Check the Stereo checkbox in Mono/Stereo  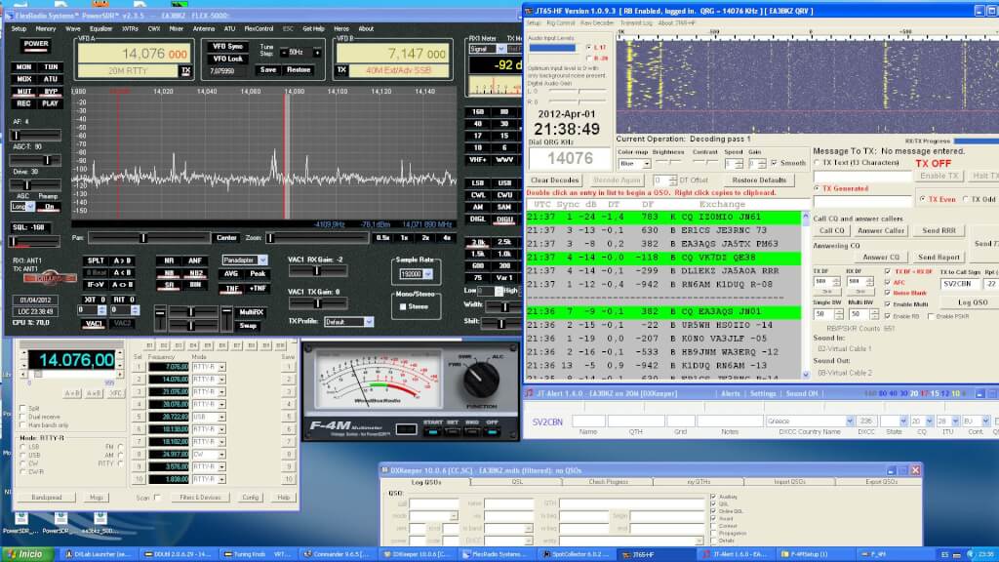pyautogui.click(x=403, y=306)
